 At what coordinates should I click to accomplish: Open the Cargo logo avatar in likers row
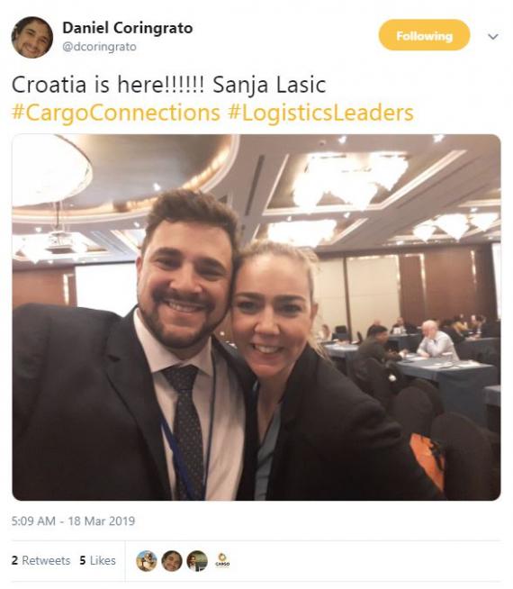point(222,560)
